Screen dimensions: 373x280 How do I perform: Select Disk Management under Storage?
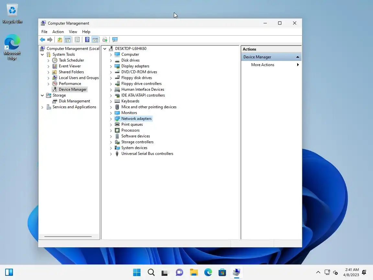(74, 101)
